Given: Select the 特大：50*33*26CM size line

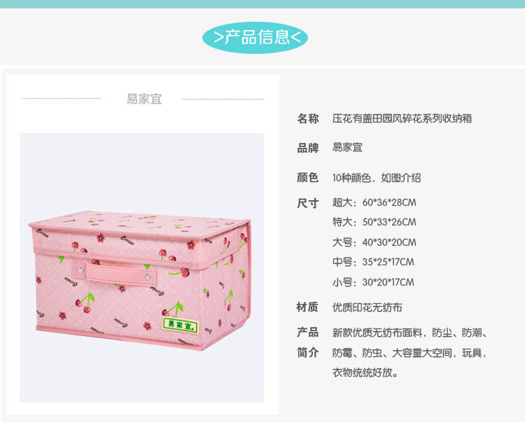Looking at the screenshot, I should (374, 222).
